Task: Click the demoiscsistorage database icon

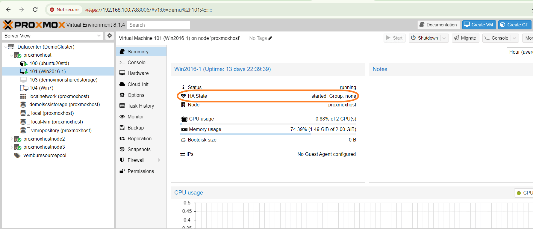Action: [x=23, y=105]
